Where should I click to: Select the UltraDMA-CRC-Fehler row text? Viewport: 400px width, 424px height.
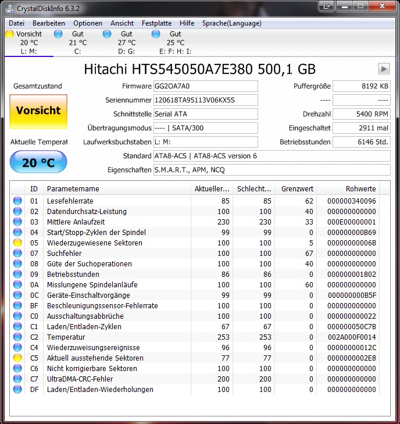point(80,379)
